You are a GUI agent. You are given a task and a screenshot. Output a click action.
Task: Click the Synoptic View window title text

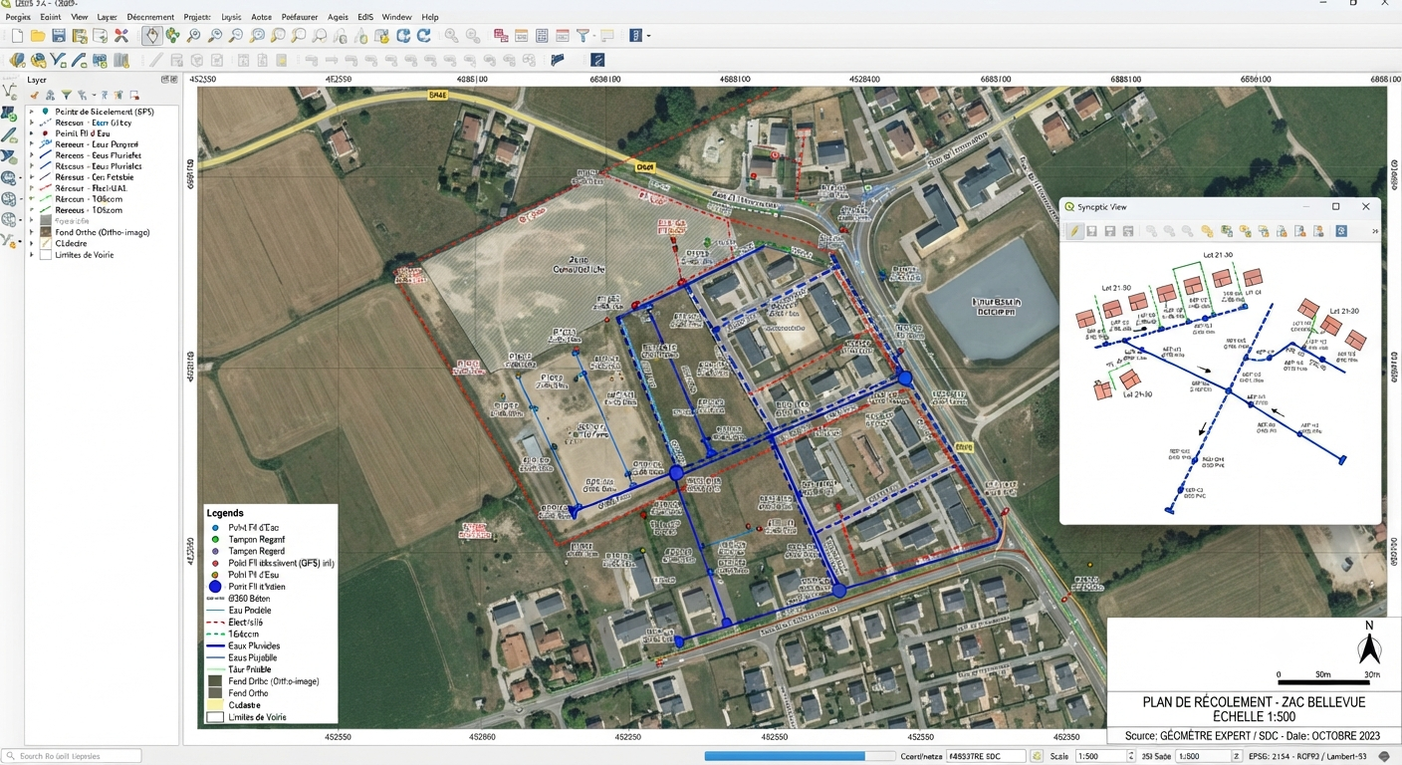coord(1102,207)
